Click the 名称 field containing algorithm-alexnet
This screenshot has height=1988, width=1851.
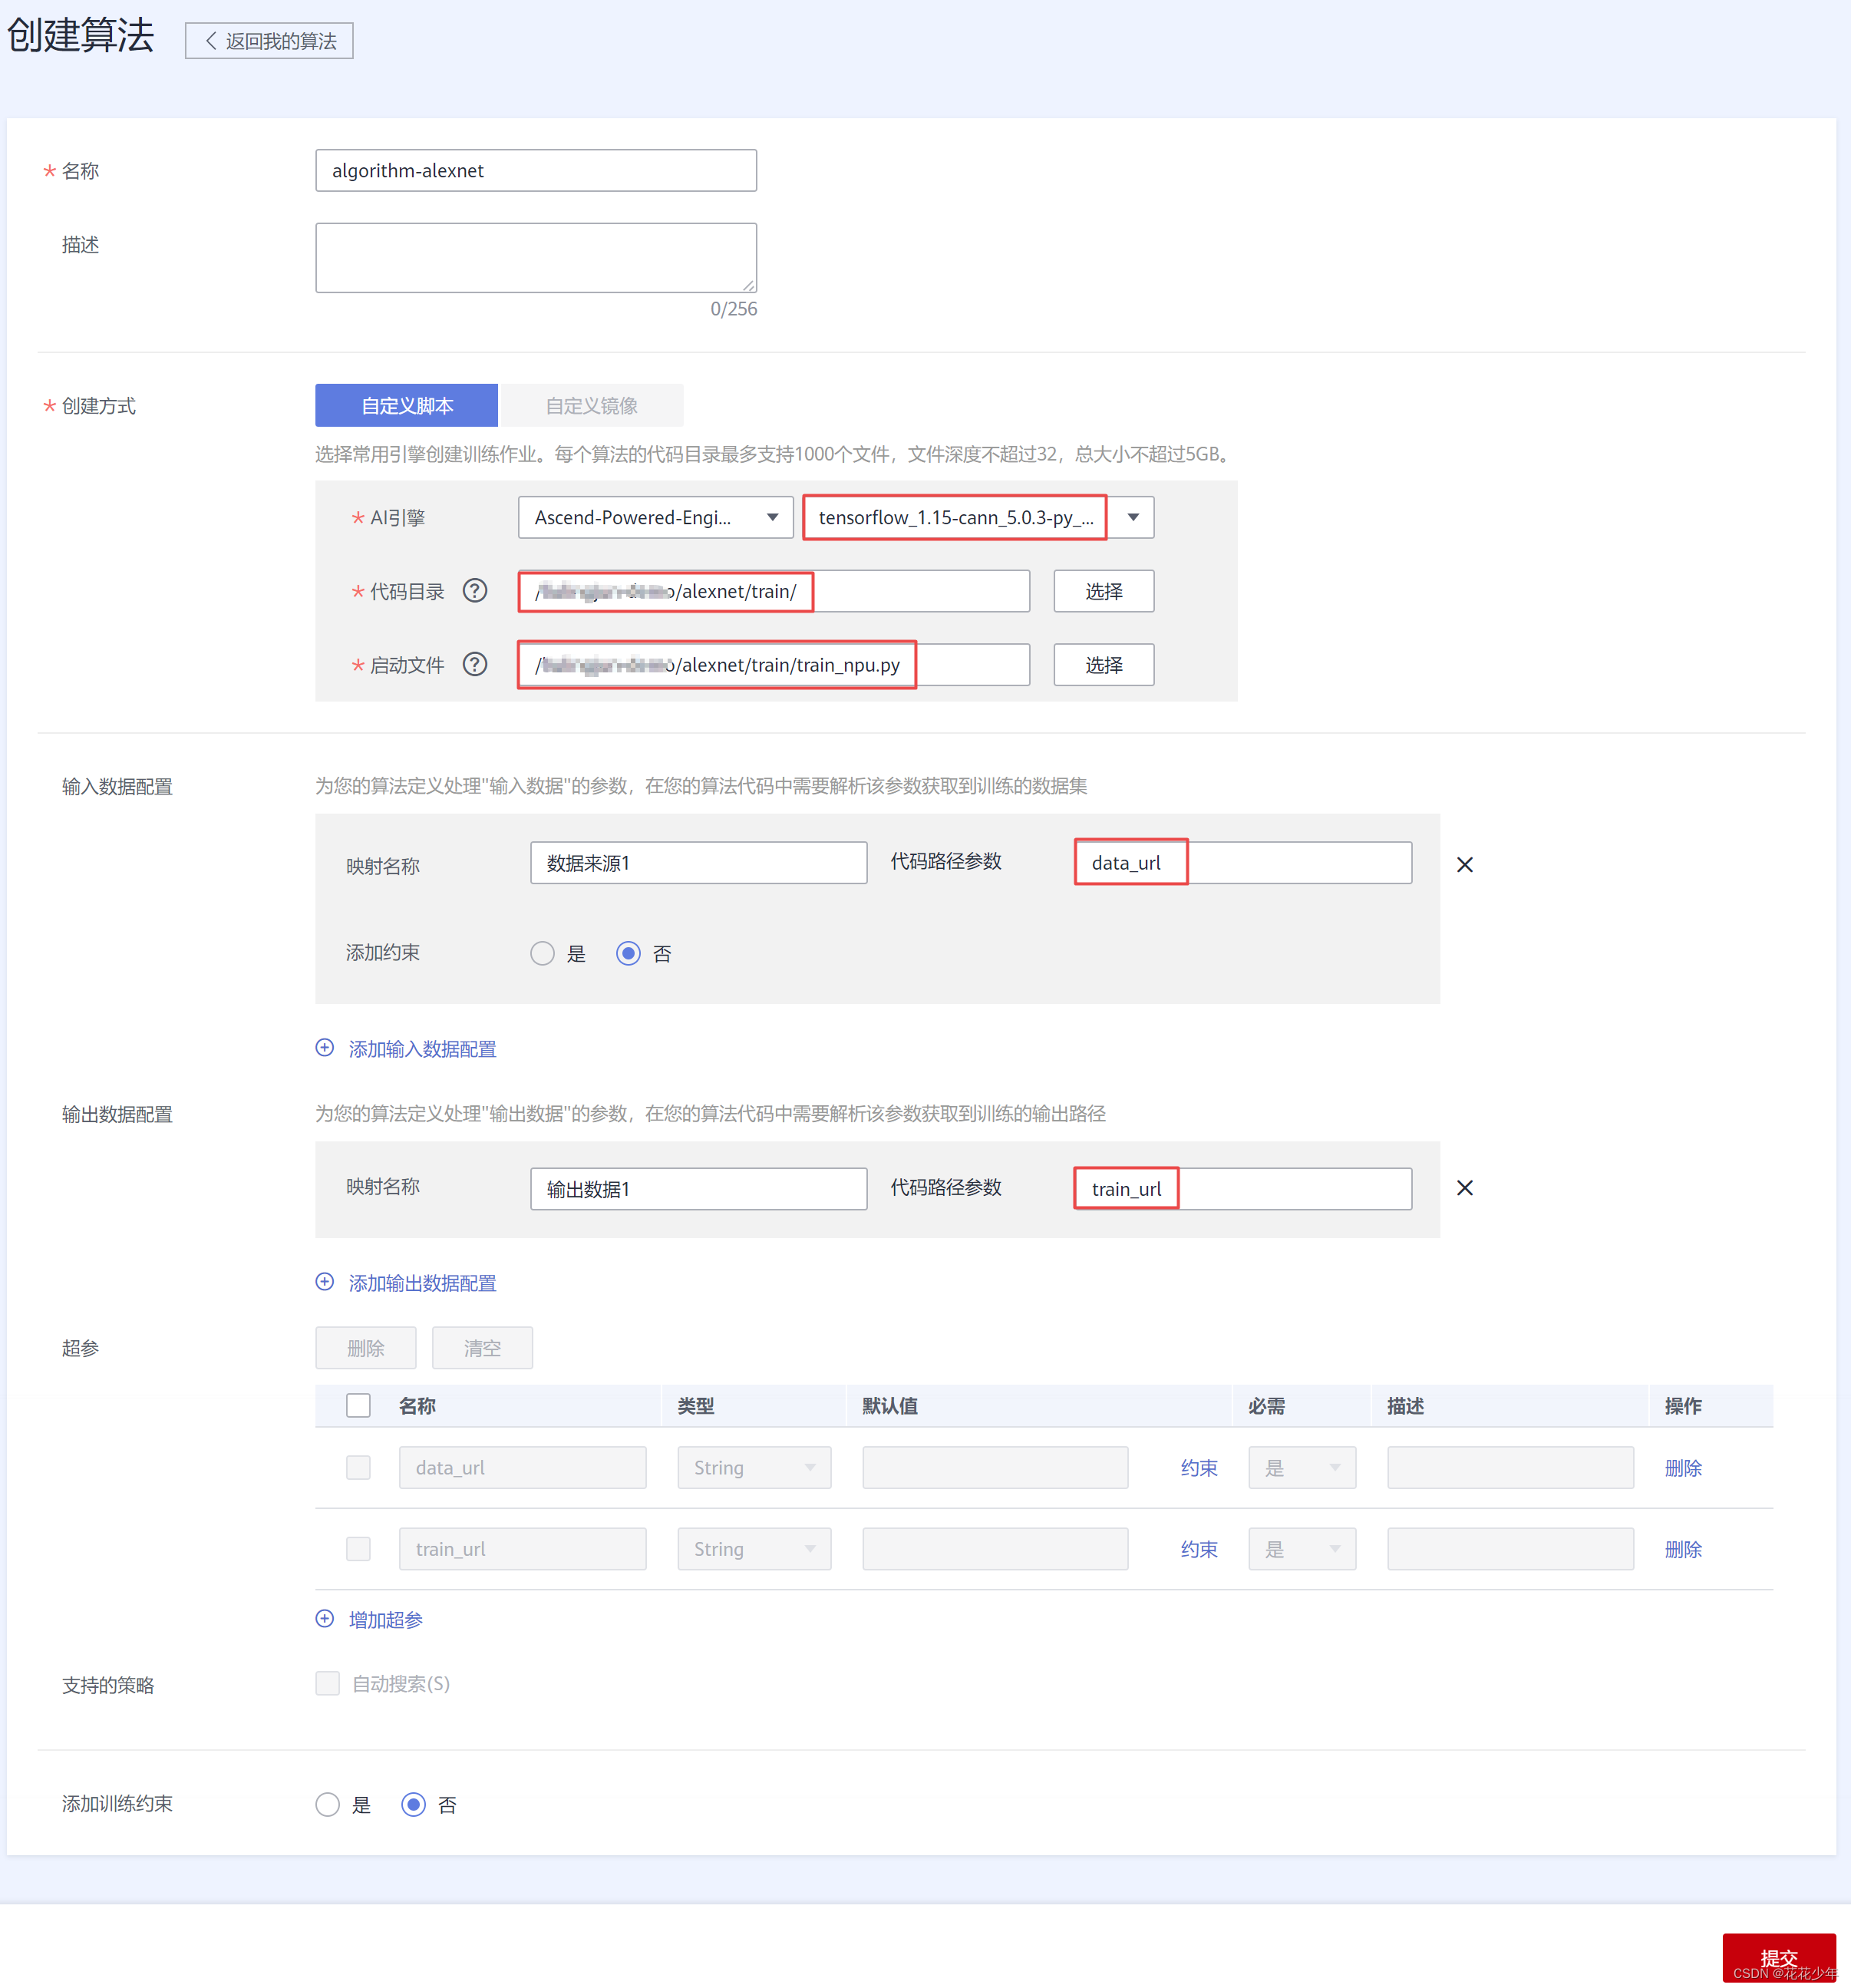(536, 171)
